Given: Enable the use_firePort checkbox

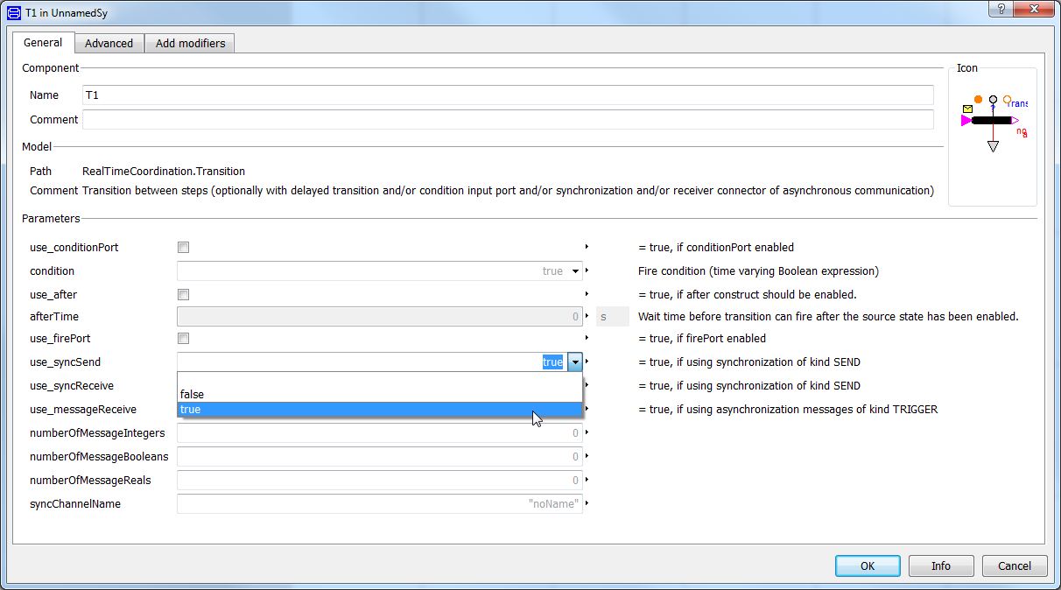Looking at the screenshot, I should 183,339.
